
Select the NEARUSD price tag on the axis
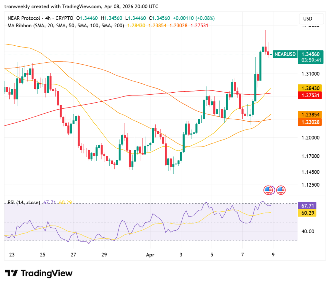[285, 54]
